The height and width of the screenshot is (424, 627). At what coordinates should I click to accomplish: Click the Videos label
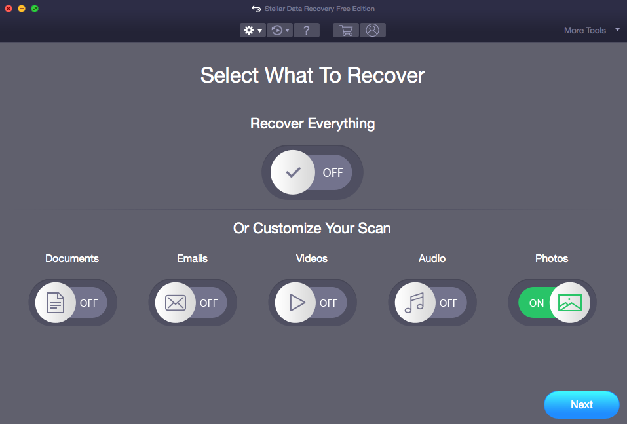coord(312,258)
